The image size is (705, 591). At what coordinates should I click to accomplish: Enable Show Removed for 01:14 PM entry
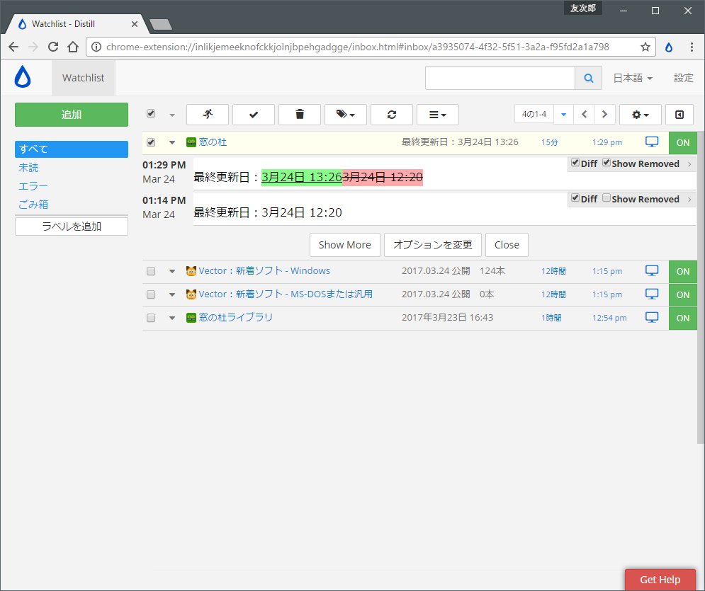pos(607,197)
